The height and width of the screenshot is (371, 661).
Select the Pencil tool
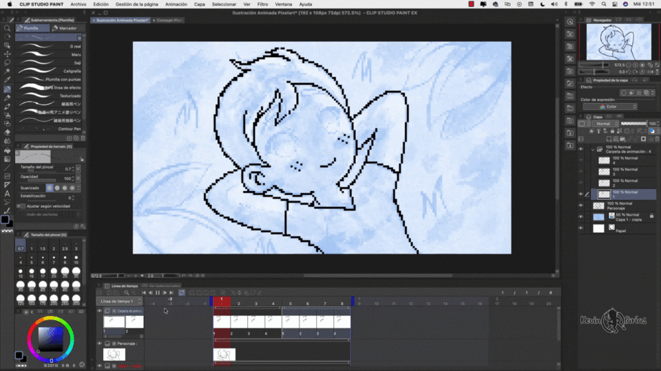click(x=7, y=98)
